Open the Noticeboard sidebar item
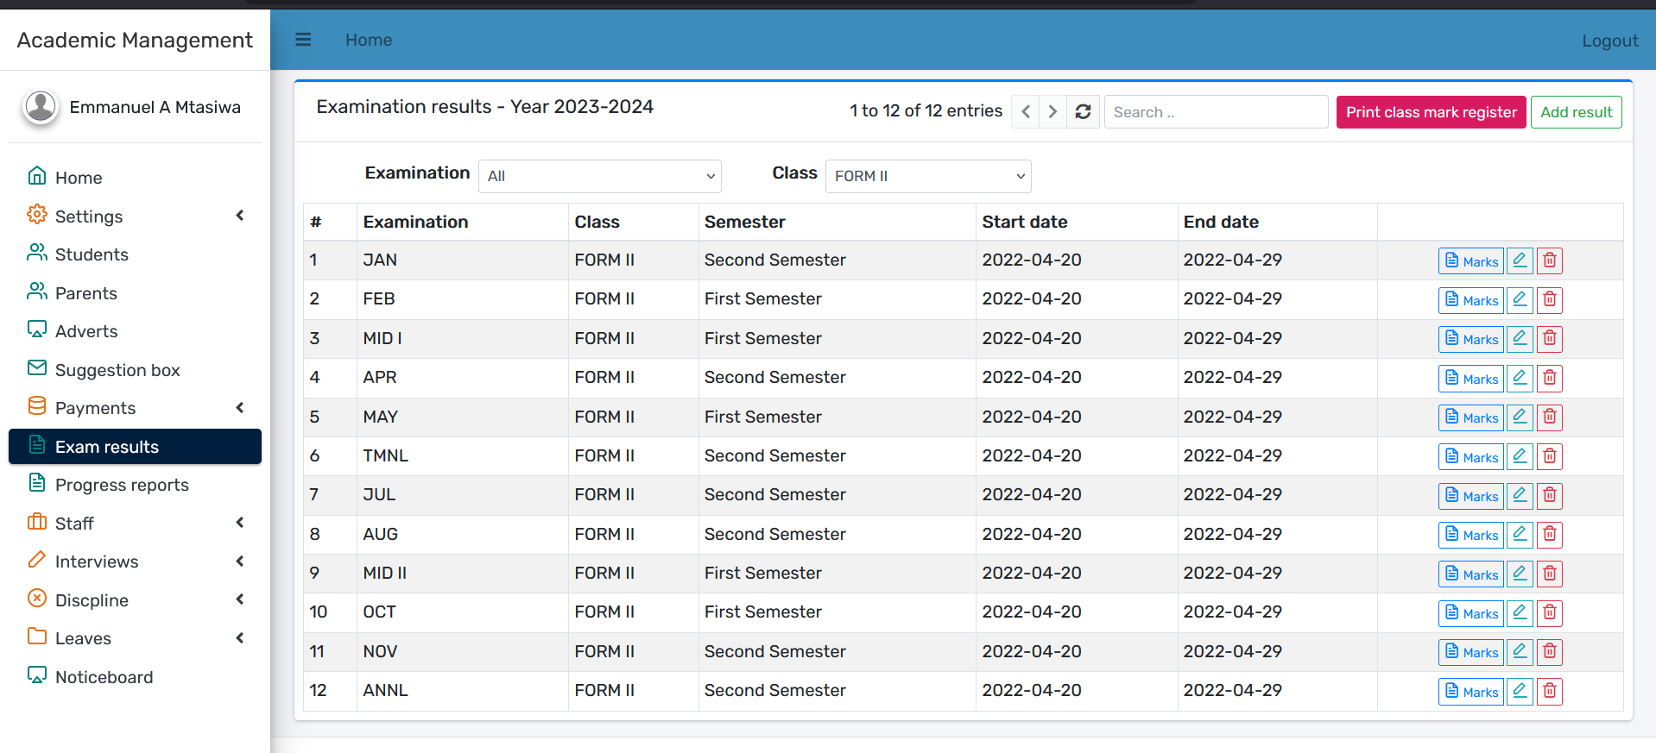1656x753 pixels. (104, 677)
